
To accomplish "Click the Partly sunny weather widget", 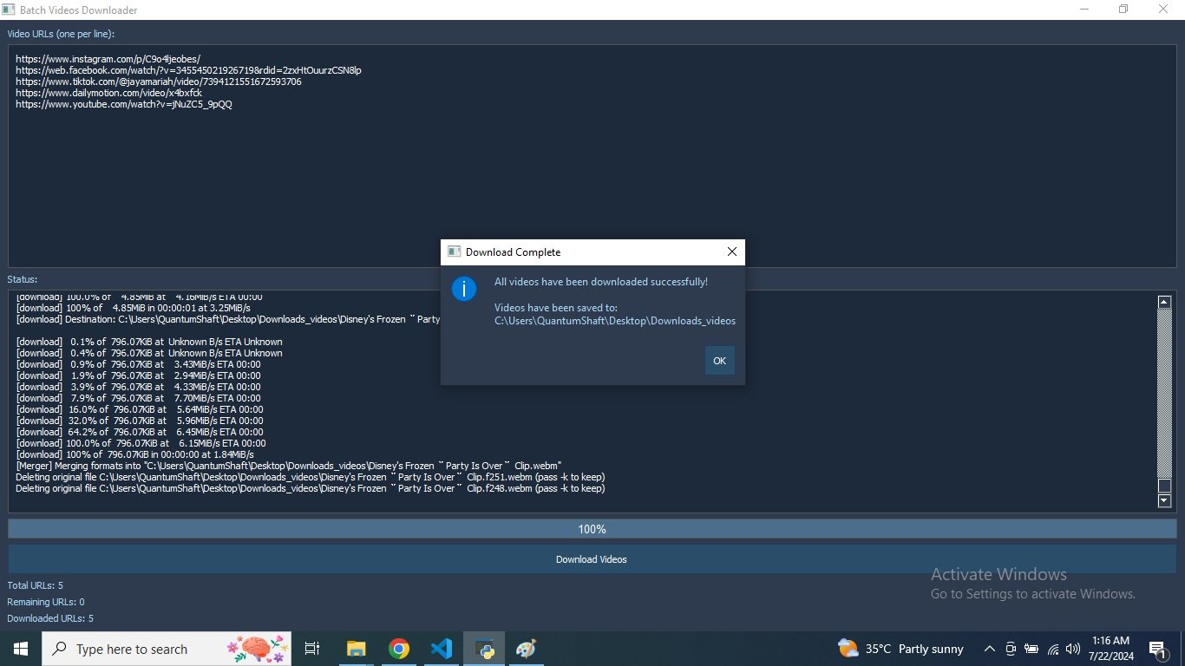I will pyautogui.click(x=900, y=649).
